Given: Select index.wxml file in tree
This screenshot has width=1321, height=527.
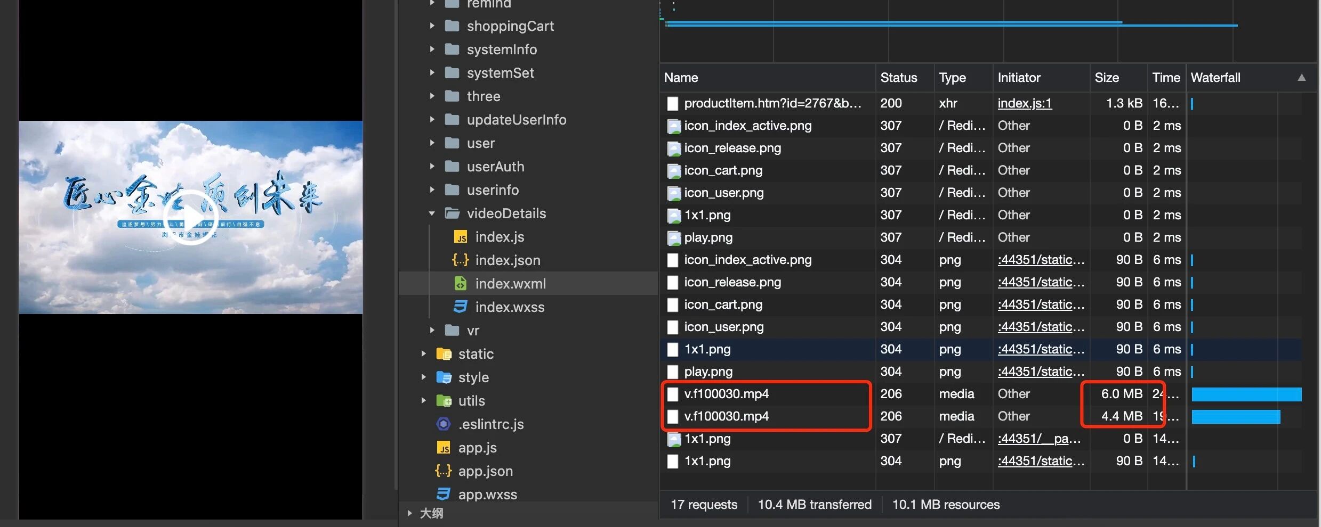Looking at the screenshot, I should pyautogui.click(x=511, y=283).
